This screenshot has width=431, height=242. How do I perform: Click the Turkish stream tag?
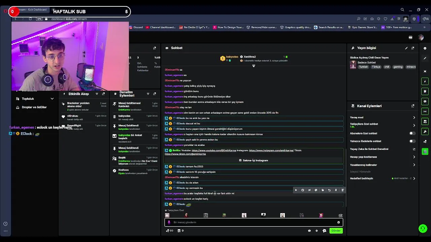363,67
